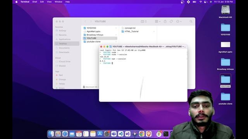The height and width of the screenshot is (139, 248).
Task: Select Documents in Finder sidebar
Action: pyautogui.click(x=67, y=48)
